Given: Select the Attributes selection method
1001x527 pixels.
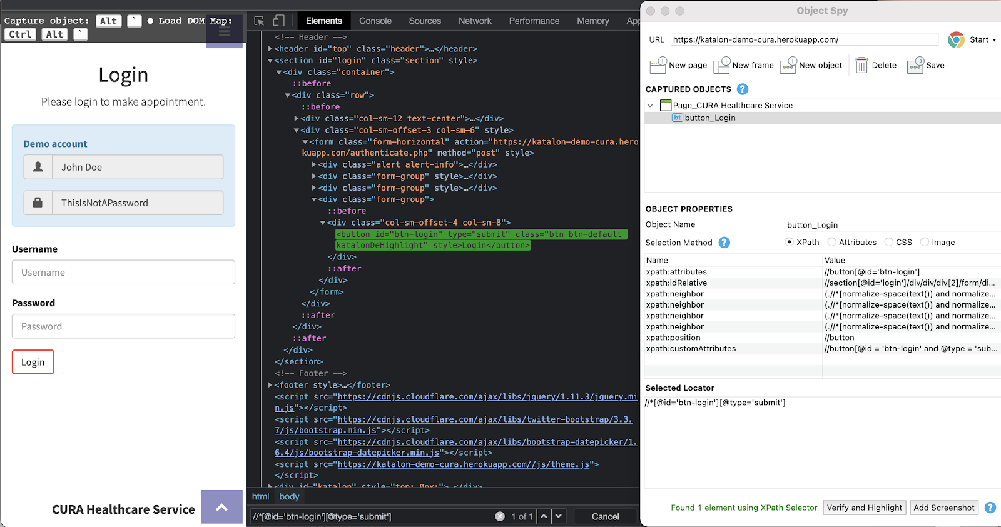Looking at the screenshot, I should point(831,242).
